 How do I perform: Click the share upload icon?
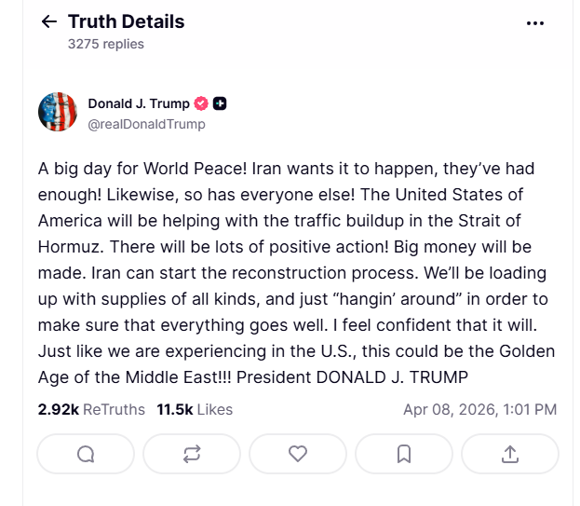click(510, 454)
